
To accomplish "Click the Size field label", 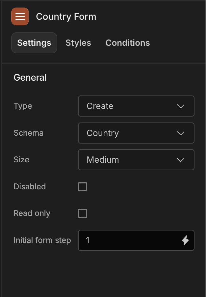I will (21, 160).
